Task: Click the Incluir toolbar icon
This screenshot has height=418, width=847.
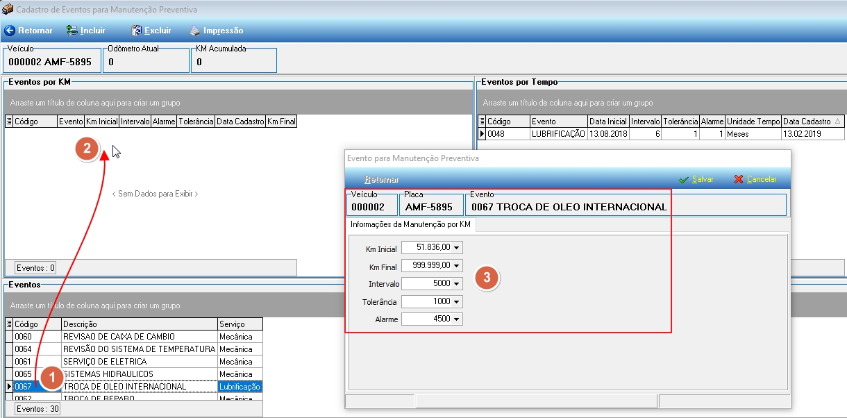Action: tap(72, 31)
